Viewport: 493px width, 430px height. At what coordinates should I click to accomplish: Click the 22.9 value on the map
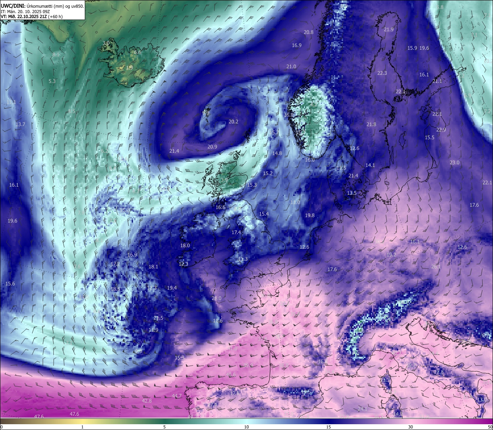(x=441, y=130)
